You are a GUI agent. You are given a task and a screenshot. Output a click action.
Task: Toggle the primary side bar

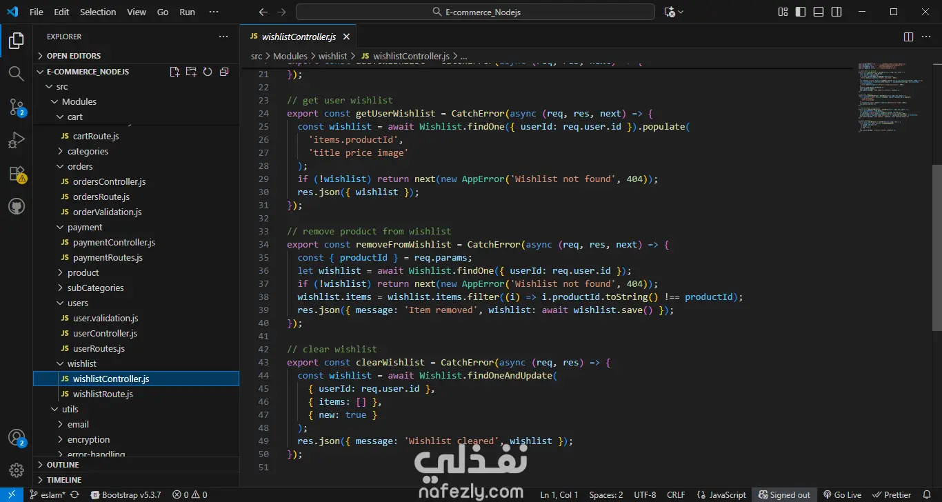pyautogui.click(x=801, y=12)
